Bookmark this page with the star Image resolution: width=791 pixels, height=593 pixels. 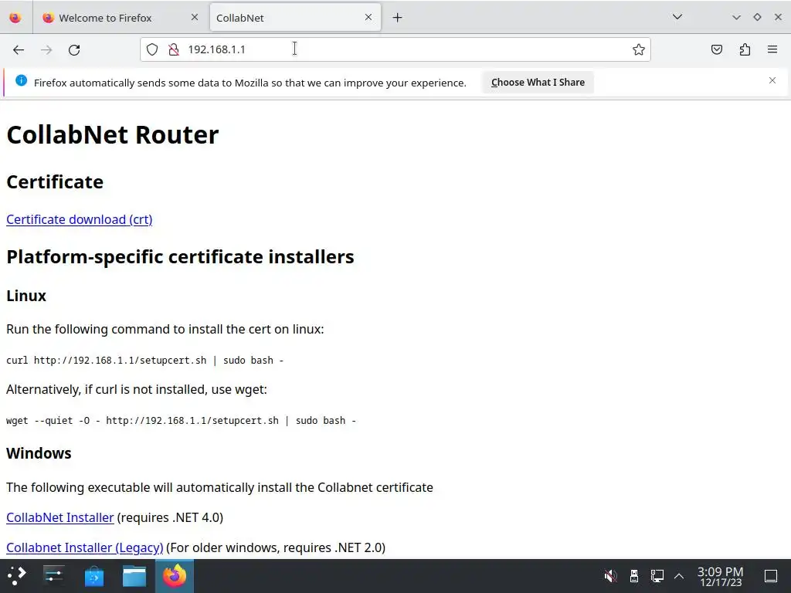(x=639, y=49)
